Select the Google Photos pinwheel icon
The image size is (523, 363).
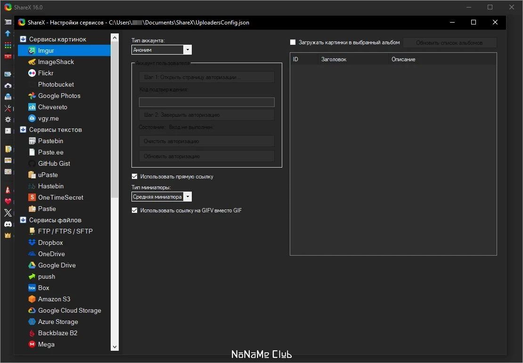click(32, 96)
